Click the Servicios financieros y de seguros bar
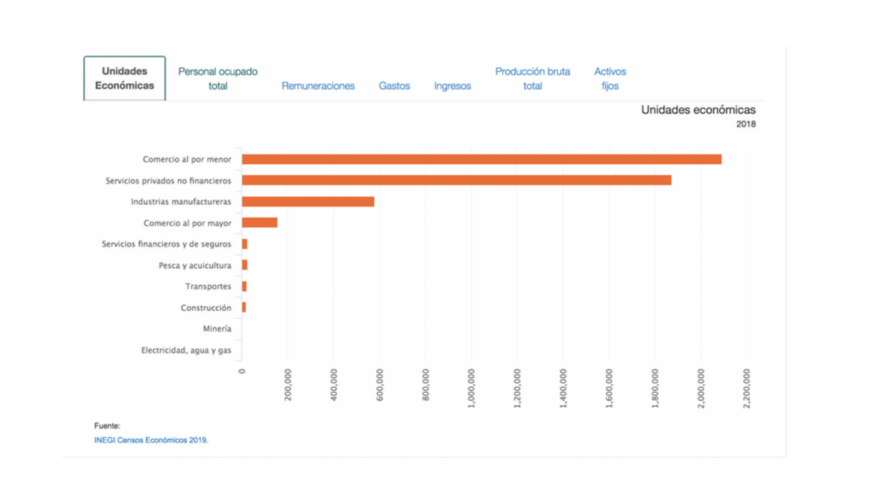The image size is (891, 485). click(x=245, y=244)
